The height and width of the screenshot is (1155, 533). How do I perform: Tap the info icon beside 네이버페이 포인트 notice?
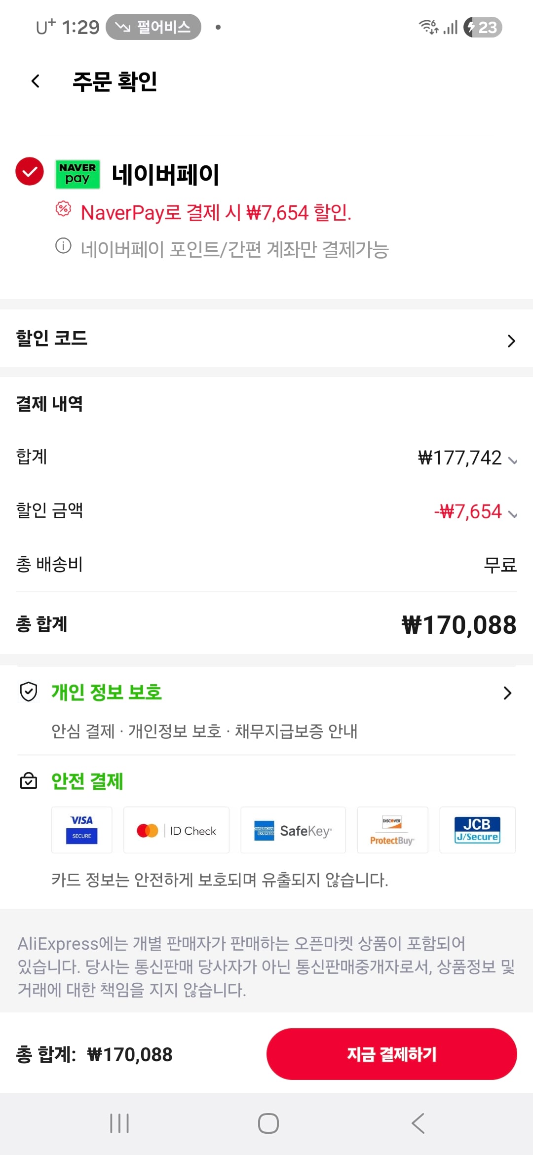pos(63,245)
